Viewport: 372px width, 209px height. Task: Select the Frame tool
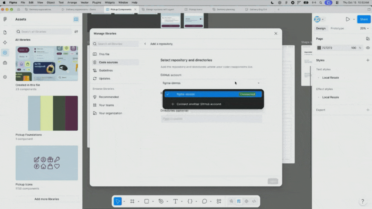(132, 201)
